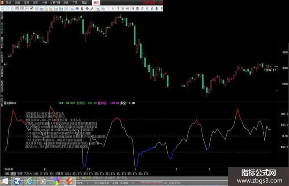Click the red dollar sign toolbar icon
Image resolution: width=289 pixels, height=186 pixels.
point(82,9)
